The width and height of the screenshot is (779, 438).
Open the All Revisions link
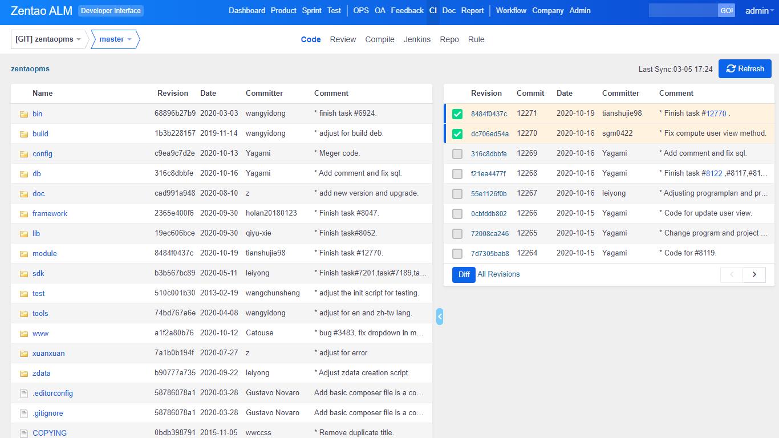[x=498, y=274]
